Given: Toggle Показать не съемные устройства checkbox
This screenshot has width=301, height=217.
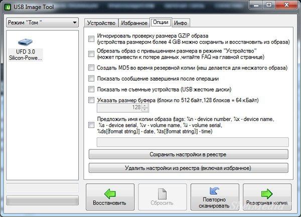Looking at the screenshot, I should [91, 89].
